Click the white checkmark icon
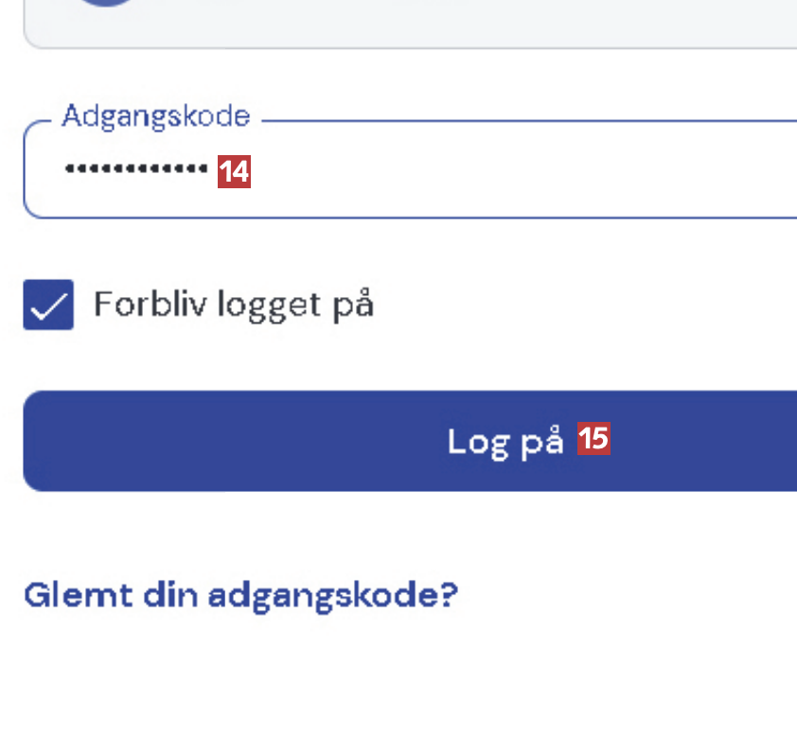This screenshot has height=753, width=797. point(48,305)
